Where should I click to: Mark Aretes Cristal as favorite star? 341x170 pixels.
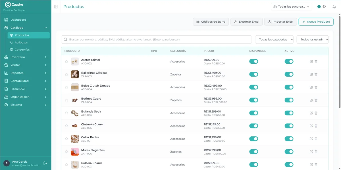66,61
